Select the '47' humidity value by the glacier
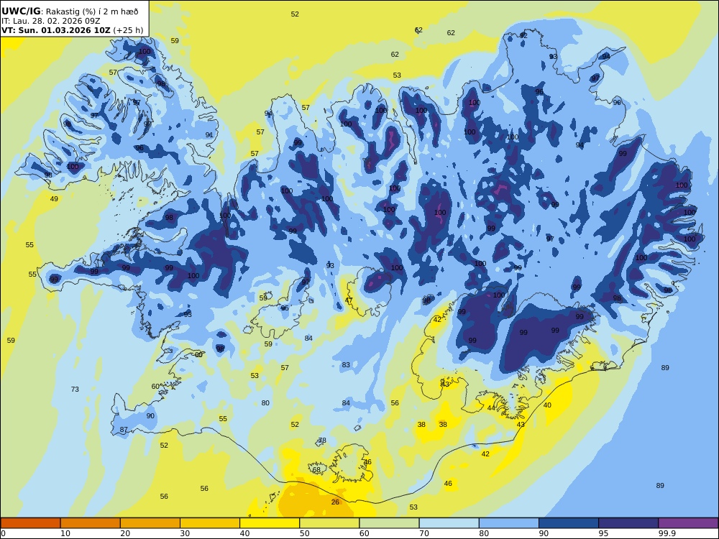This screenshot has height=539, width=719. 349,300
